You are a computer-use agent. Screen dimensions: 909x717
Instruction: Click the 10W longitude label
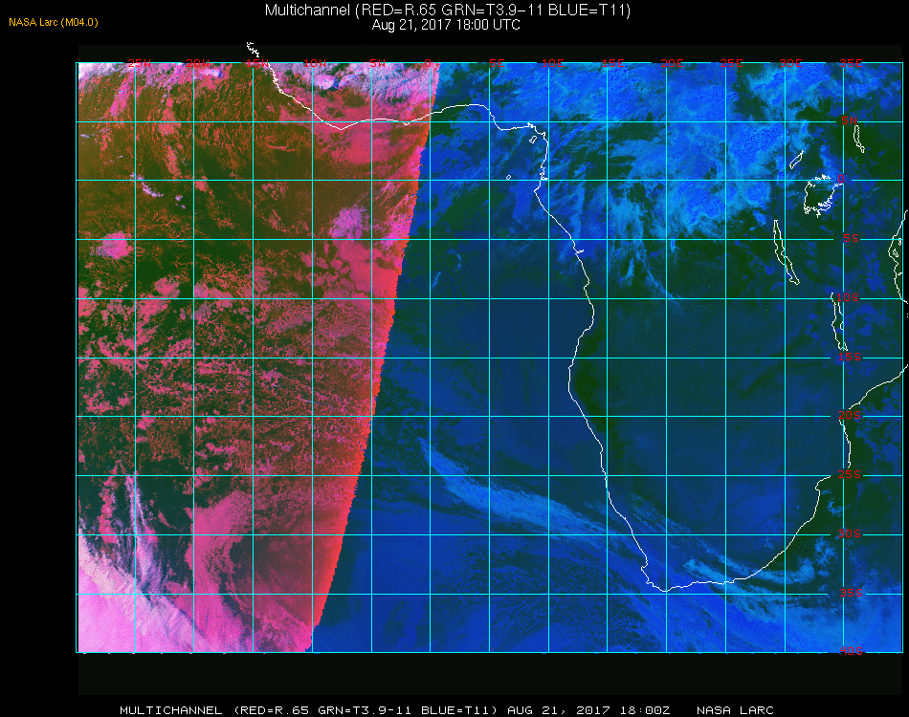coord(315,63)
